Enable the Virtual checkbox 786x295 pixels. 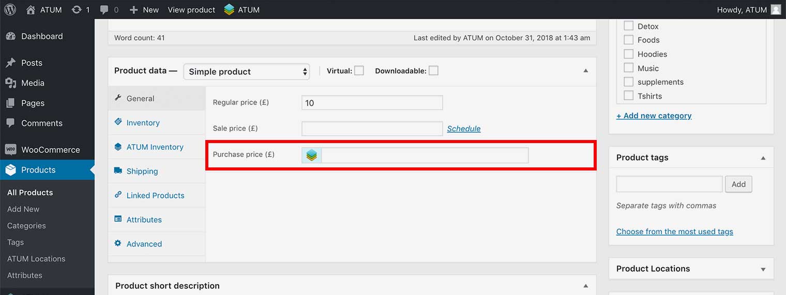click(359, 71)
